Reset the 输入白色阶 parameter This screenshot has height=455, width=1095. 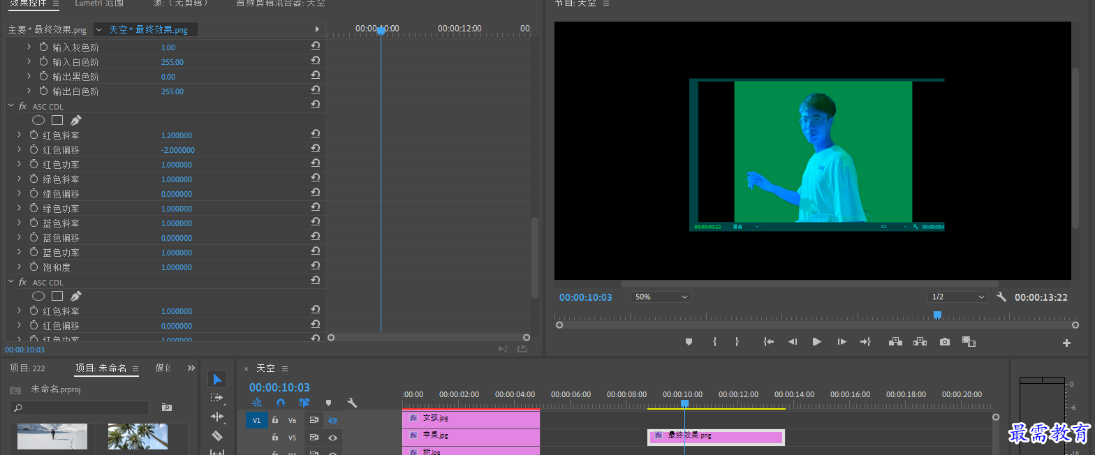[316, 61]
